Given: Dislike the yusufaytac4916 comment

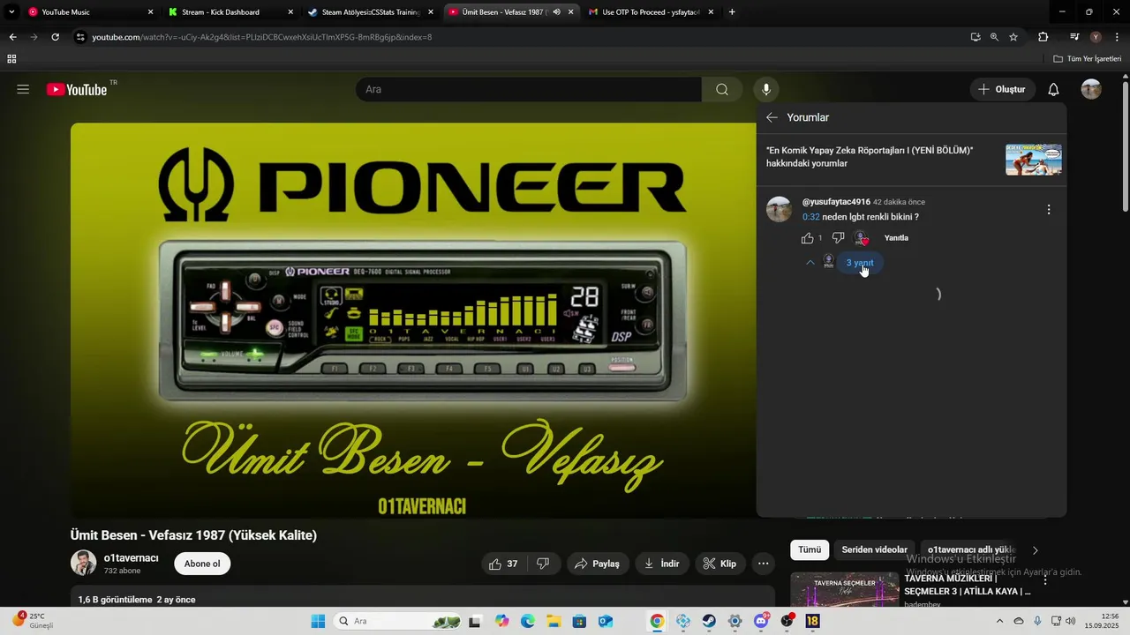Looking at the screenshot, I should pos(839,238).
